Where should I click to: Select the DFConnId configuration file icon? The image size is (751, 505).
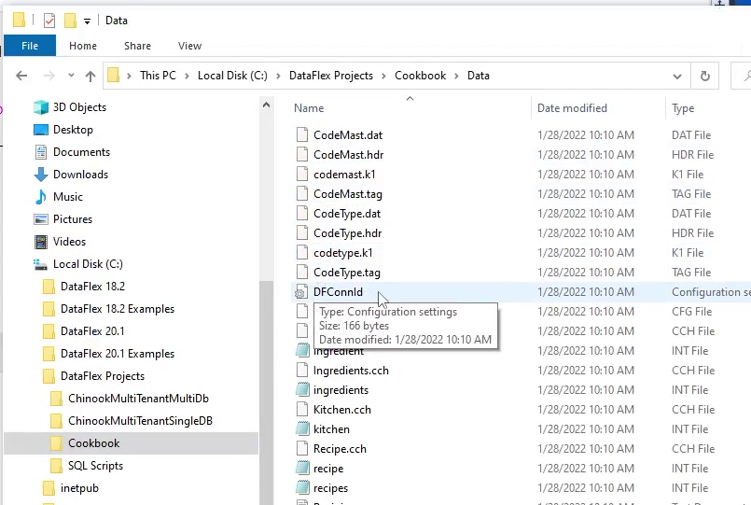tap(300, 292)
